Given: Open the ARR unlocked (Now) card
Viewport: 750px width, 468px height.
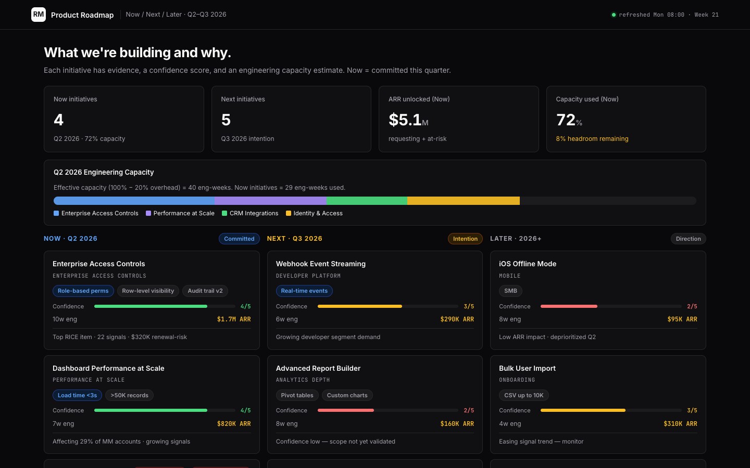Looking at the screenshot, I should [459, 119].
